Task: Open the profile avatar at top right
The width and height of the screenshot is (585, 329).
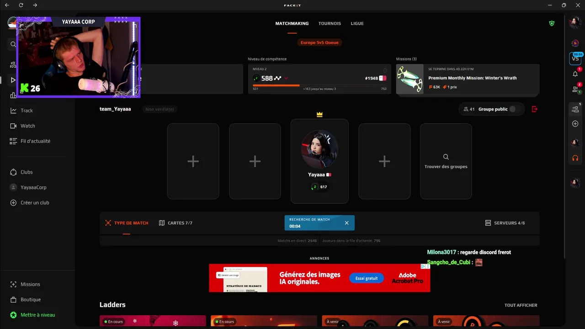Action: tap(575, 22)
